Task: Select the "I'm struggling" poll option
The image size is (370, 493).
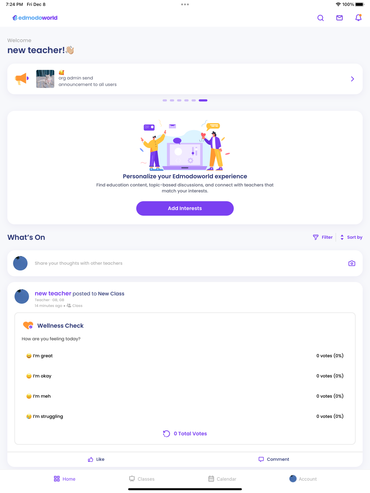Action: point(185,416)
